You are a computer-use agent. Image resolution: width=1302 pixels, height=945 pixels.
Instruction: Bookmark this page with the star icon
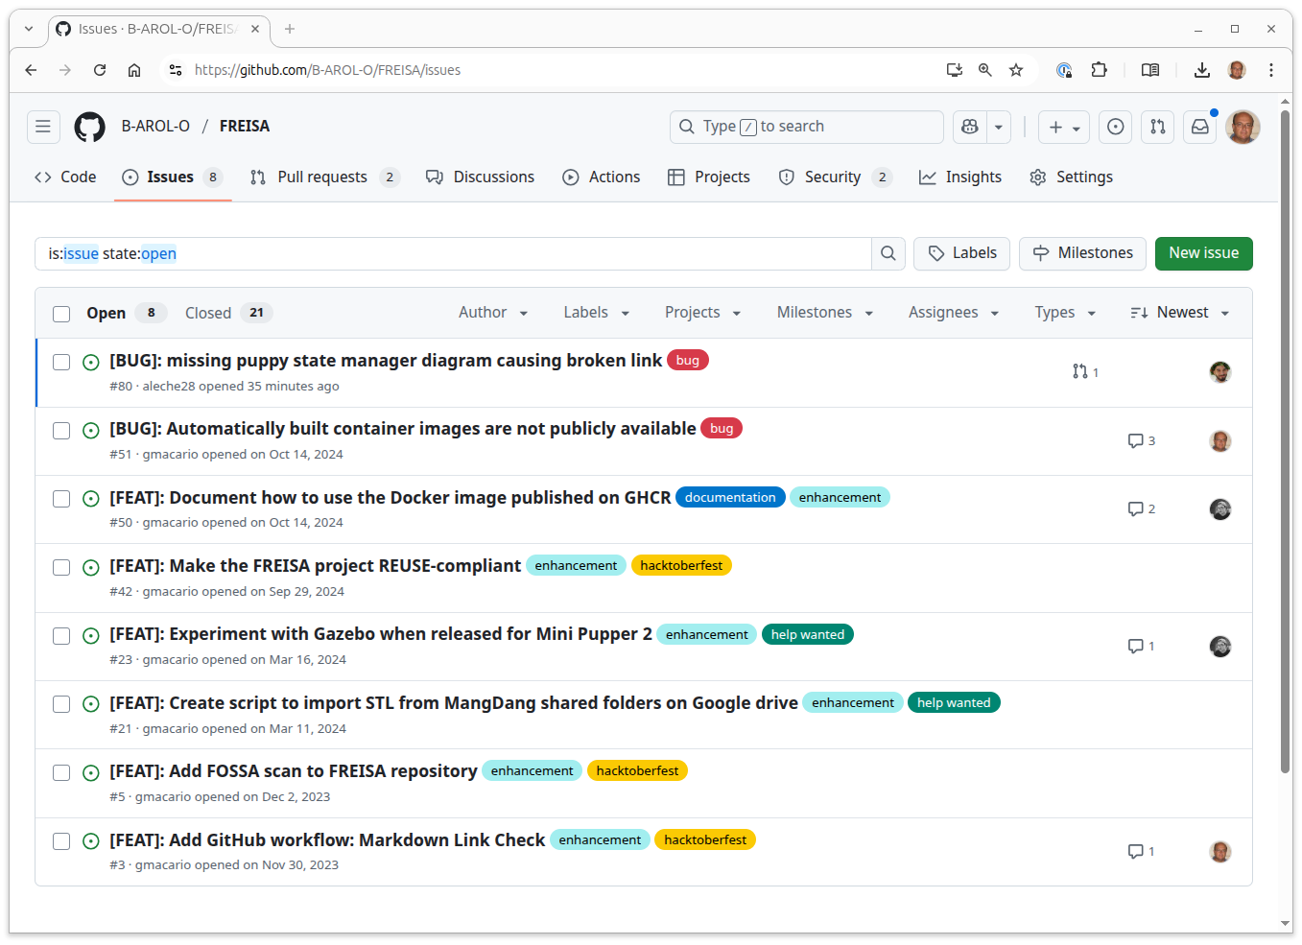1016,70
